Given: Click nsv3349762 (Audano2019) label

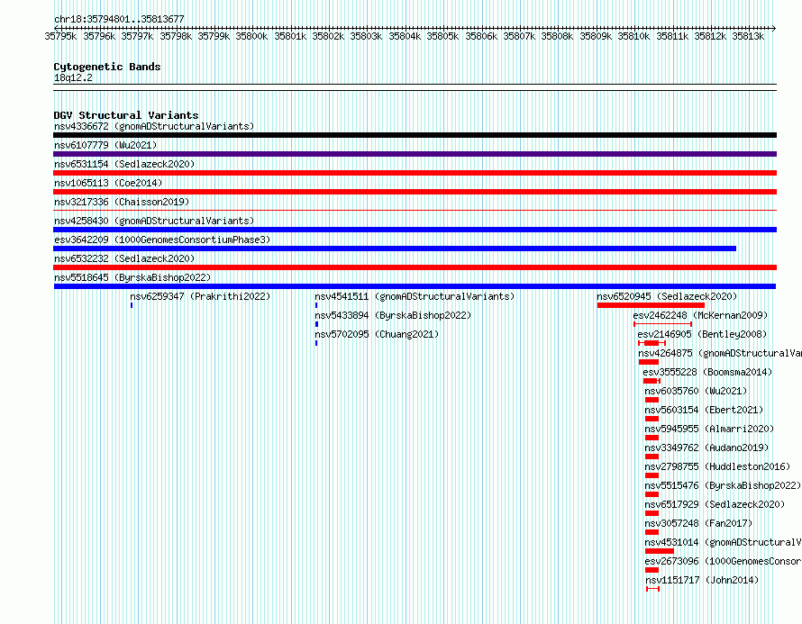Looking at the screenshot, I should pos(706,448).
